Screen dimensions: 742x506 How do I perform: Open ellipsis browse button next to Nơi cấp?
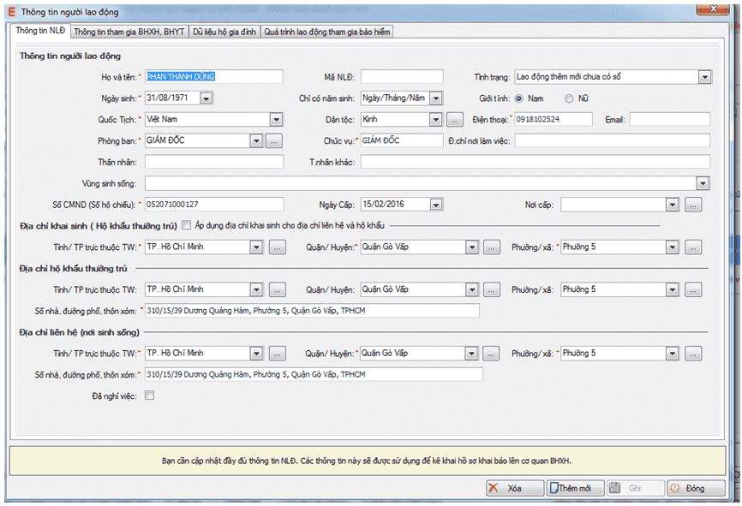pyautogui.click(x=693, y=205)
